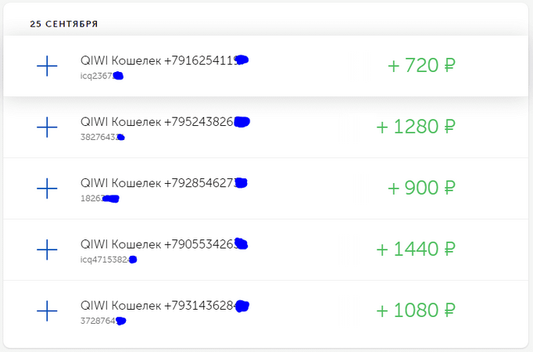
Task: Select the + 720 ₽ amount
Action: click(x=421, y=65)
